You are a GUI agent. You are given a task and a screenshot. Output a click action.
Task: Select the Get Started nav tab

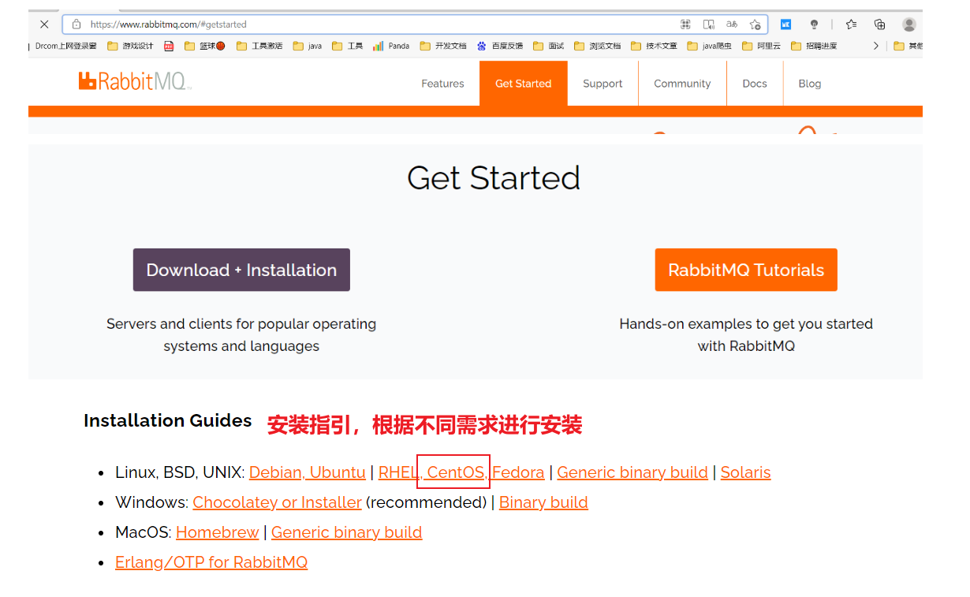pyautogui.click(x=524, y=84)
